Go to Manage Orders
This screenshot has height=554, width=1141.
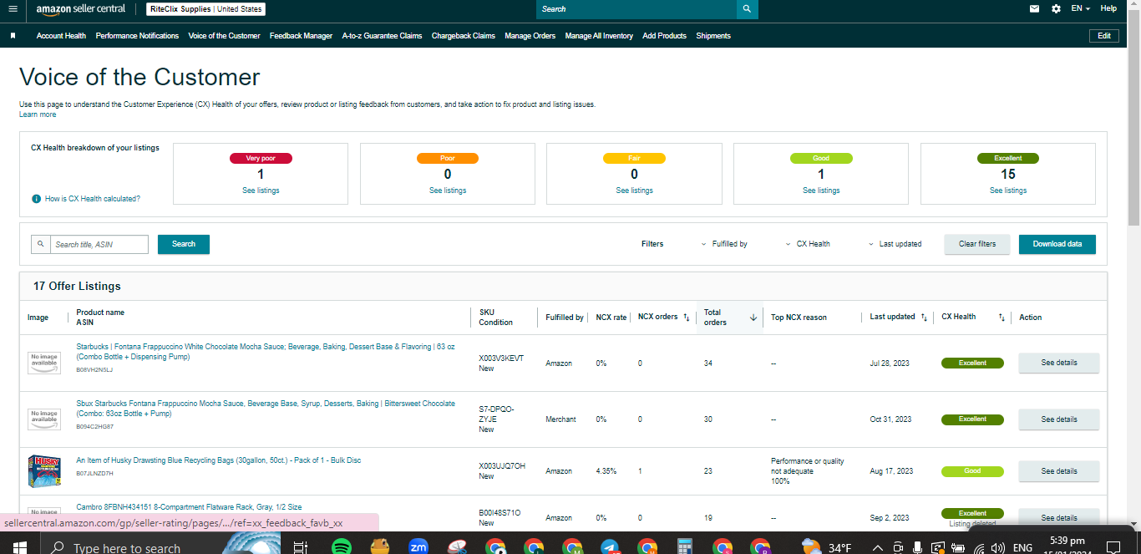[530, 36]
